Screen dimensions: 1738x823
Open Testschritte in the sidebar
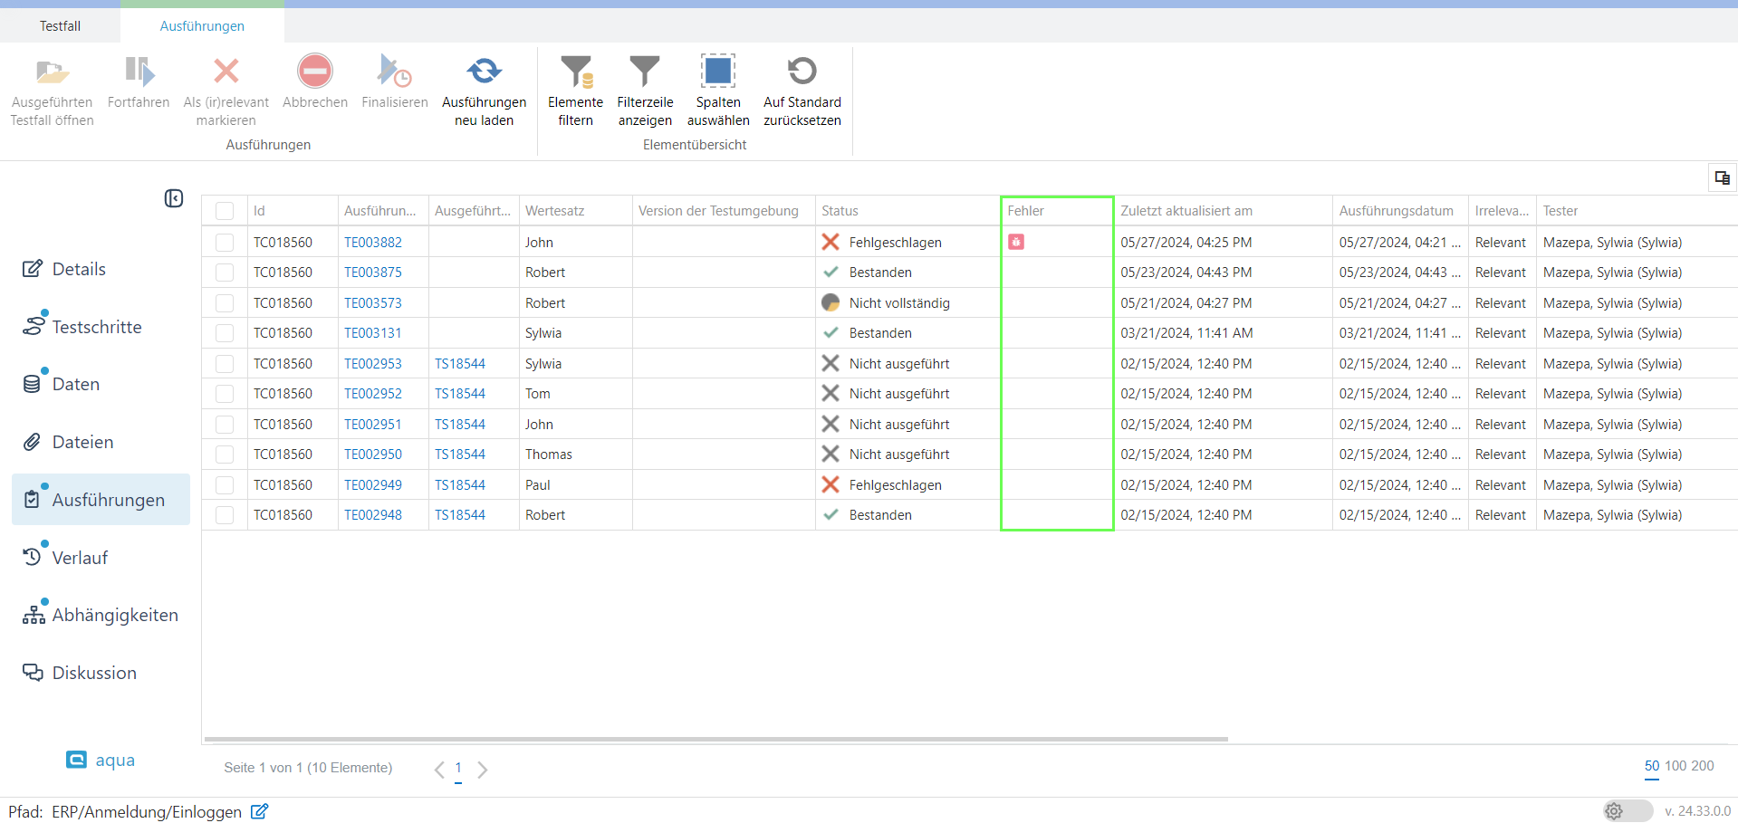pyautogui.click(x=96, y=327)
